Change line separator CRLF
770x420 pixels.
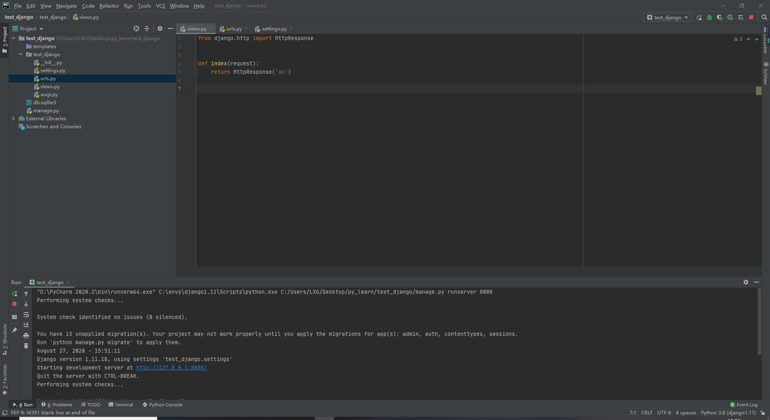(647, 413)
